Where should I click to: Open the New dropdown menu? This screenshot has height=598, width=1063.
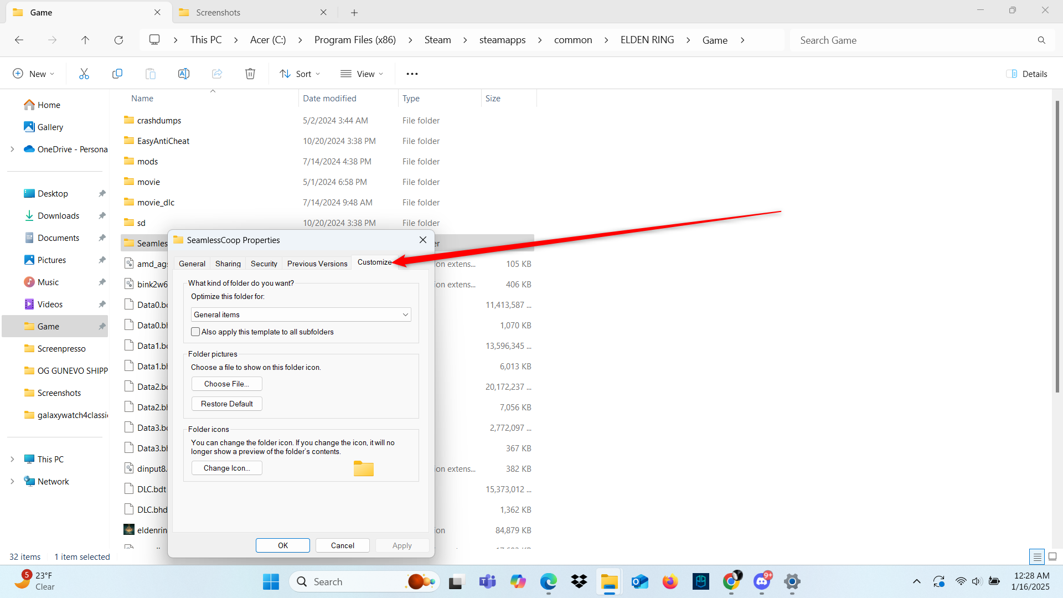point(34,74)
